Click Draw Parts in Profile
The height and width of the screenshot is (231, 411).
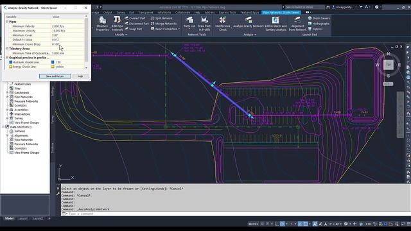[204, 24]
